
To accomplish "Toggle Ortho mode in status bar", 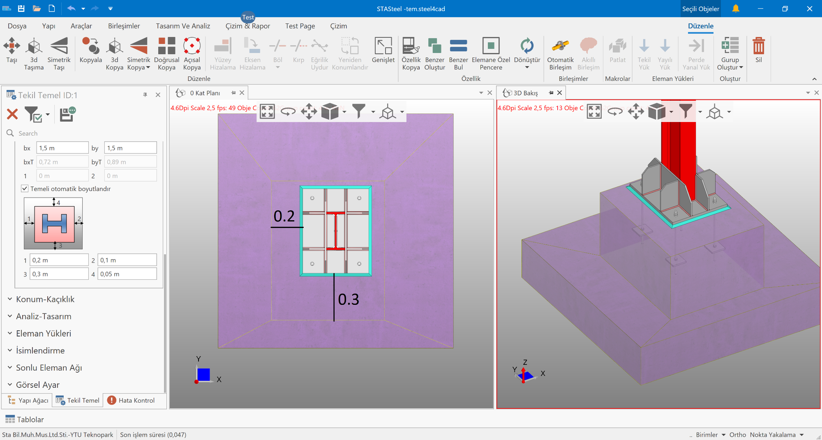I will click(737, 435).
